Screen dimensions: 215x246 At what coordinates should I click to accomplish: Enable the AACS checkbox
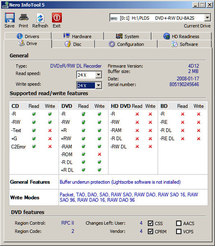click(x=179, y=223)
